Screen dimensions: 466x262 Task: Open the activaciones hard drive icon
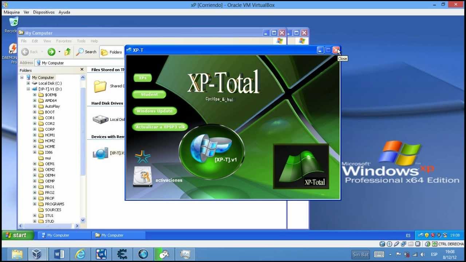(x=143, y=176)
